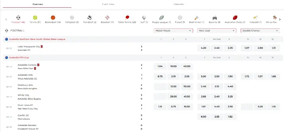The width and height of the screenshot is (284, 132).
Task: Bet MetroStars next goal 1.82
Action: click(x=230, y=117)
